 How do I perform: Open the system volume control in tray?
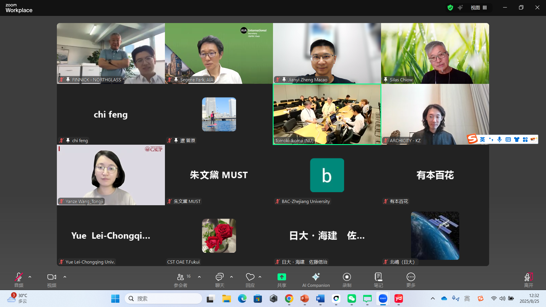coord(502,299)
